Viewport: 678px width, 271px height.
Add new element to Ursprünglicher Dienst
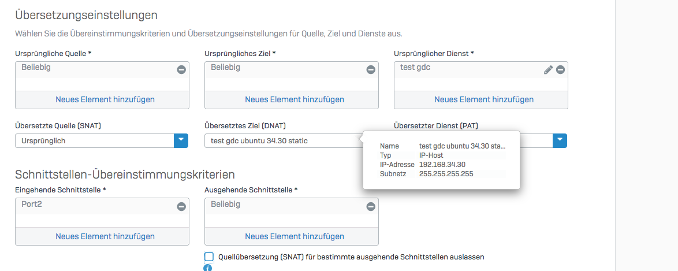click(484, 99)
